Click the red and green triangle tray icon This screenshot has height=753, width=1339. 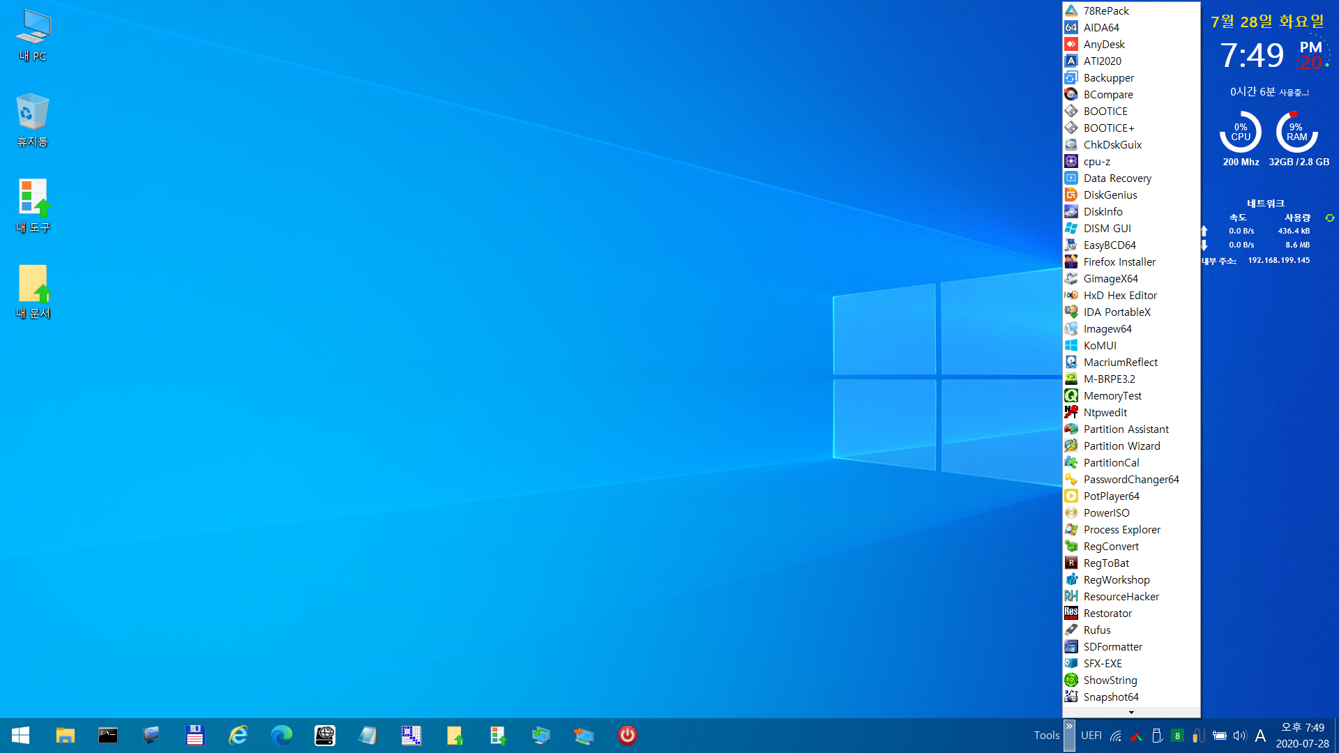coord(1136,736)
